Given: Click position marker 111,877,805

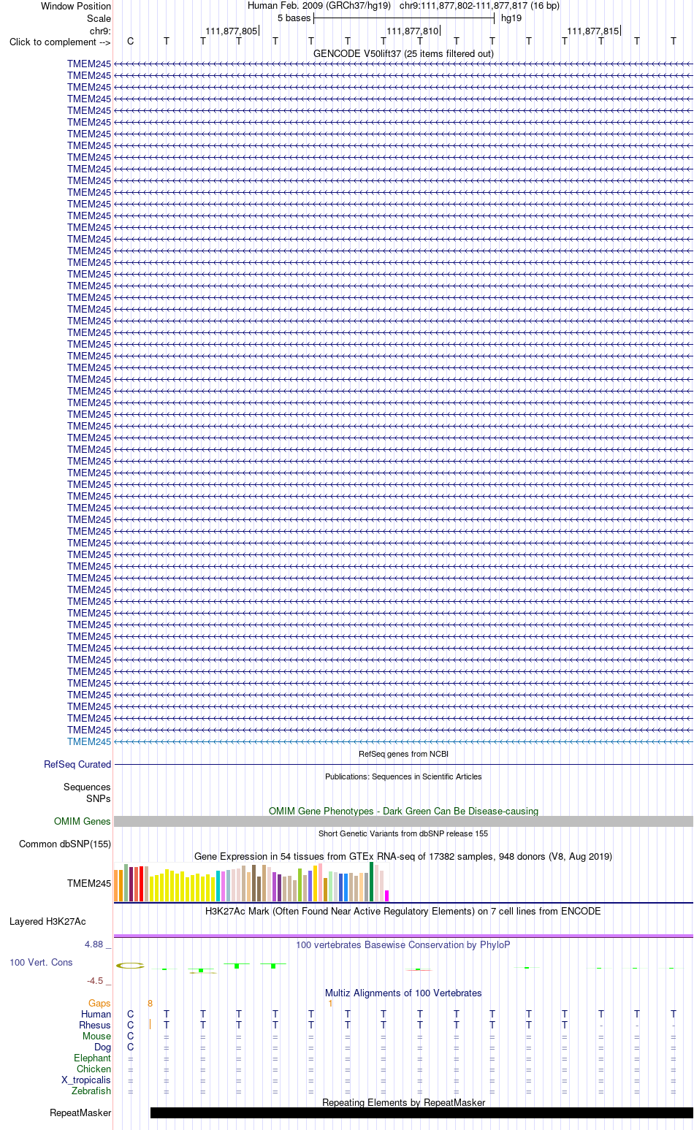Looking at the screenshot, I should coord(232,31).
